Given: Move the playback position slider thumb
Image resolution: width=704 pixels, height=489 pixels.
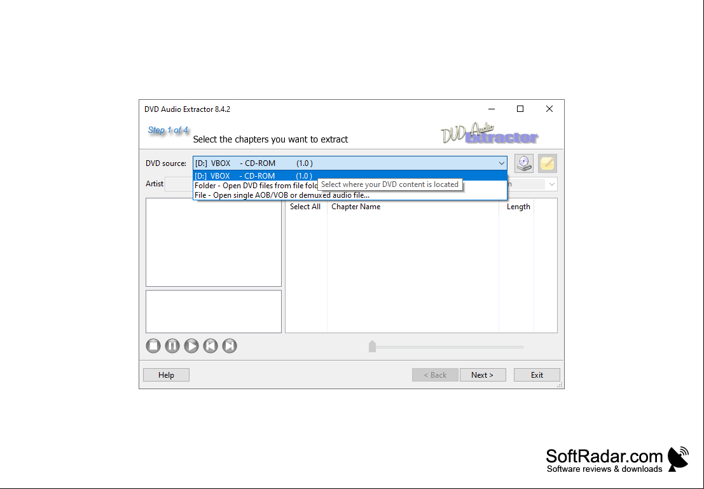Looking at the screenshot, I should 372,346.
